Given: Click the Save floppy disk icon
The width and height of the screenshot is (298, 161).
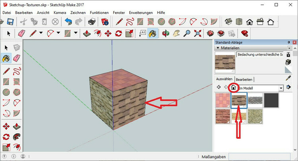Looking at the screenshot, I should (x=10, y=22).
